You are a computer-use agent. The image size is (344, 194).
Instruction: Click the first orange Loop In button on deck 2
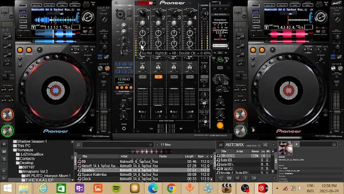[253, 50]
